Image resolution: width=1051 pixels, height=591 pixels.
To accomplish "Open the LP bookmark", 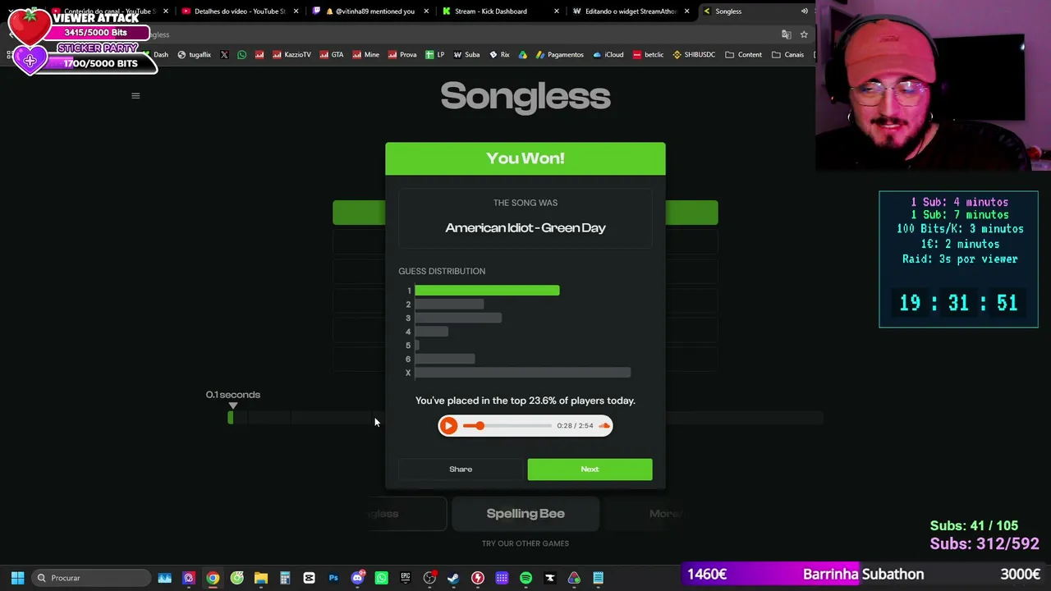I will pos(434,55).
